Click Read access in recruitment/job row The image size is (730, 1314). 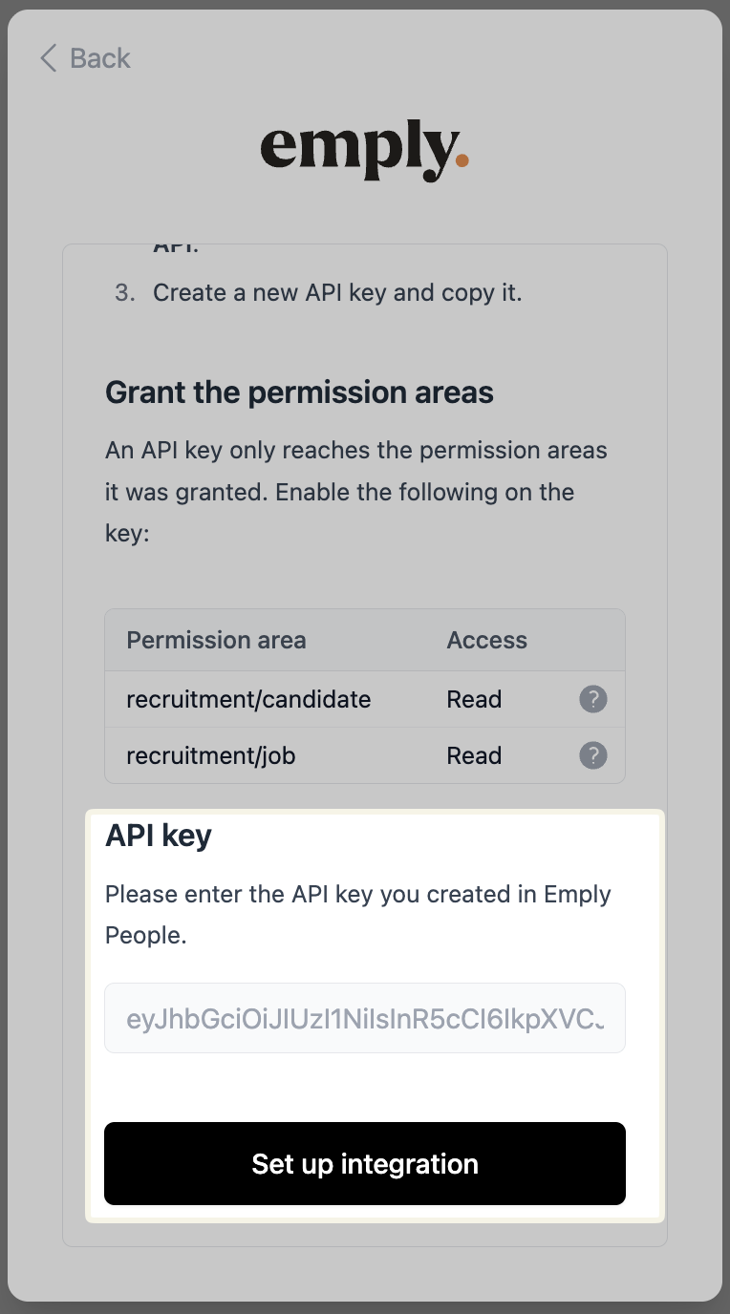(x=474, y=755)
